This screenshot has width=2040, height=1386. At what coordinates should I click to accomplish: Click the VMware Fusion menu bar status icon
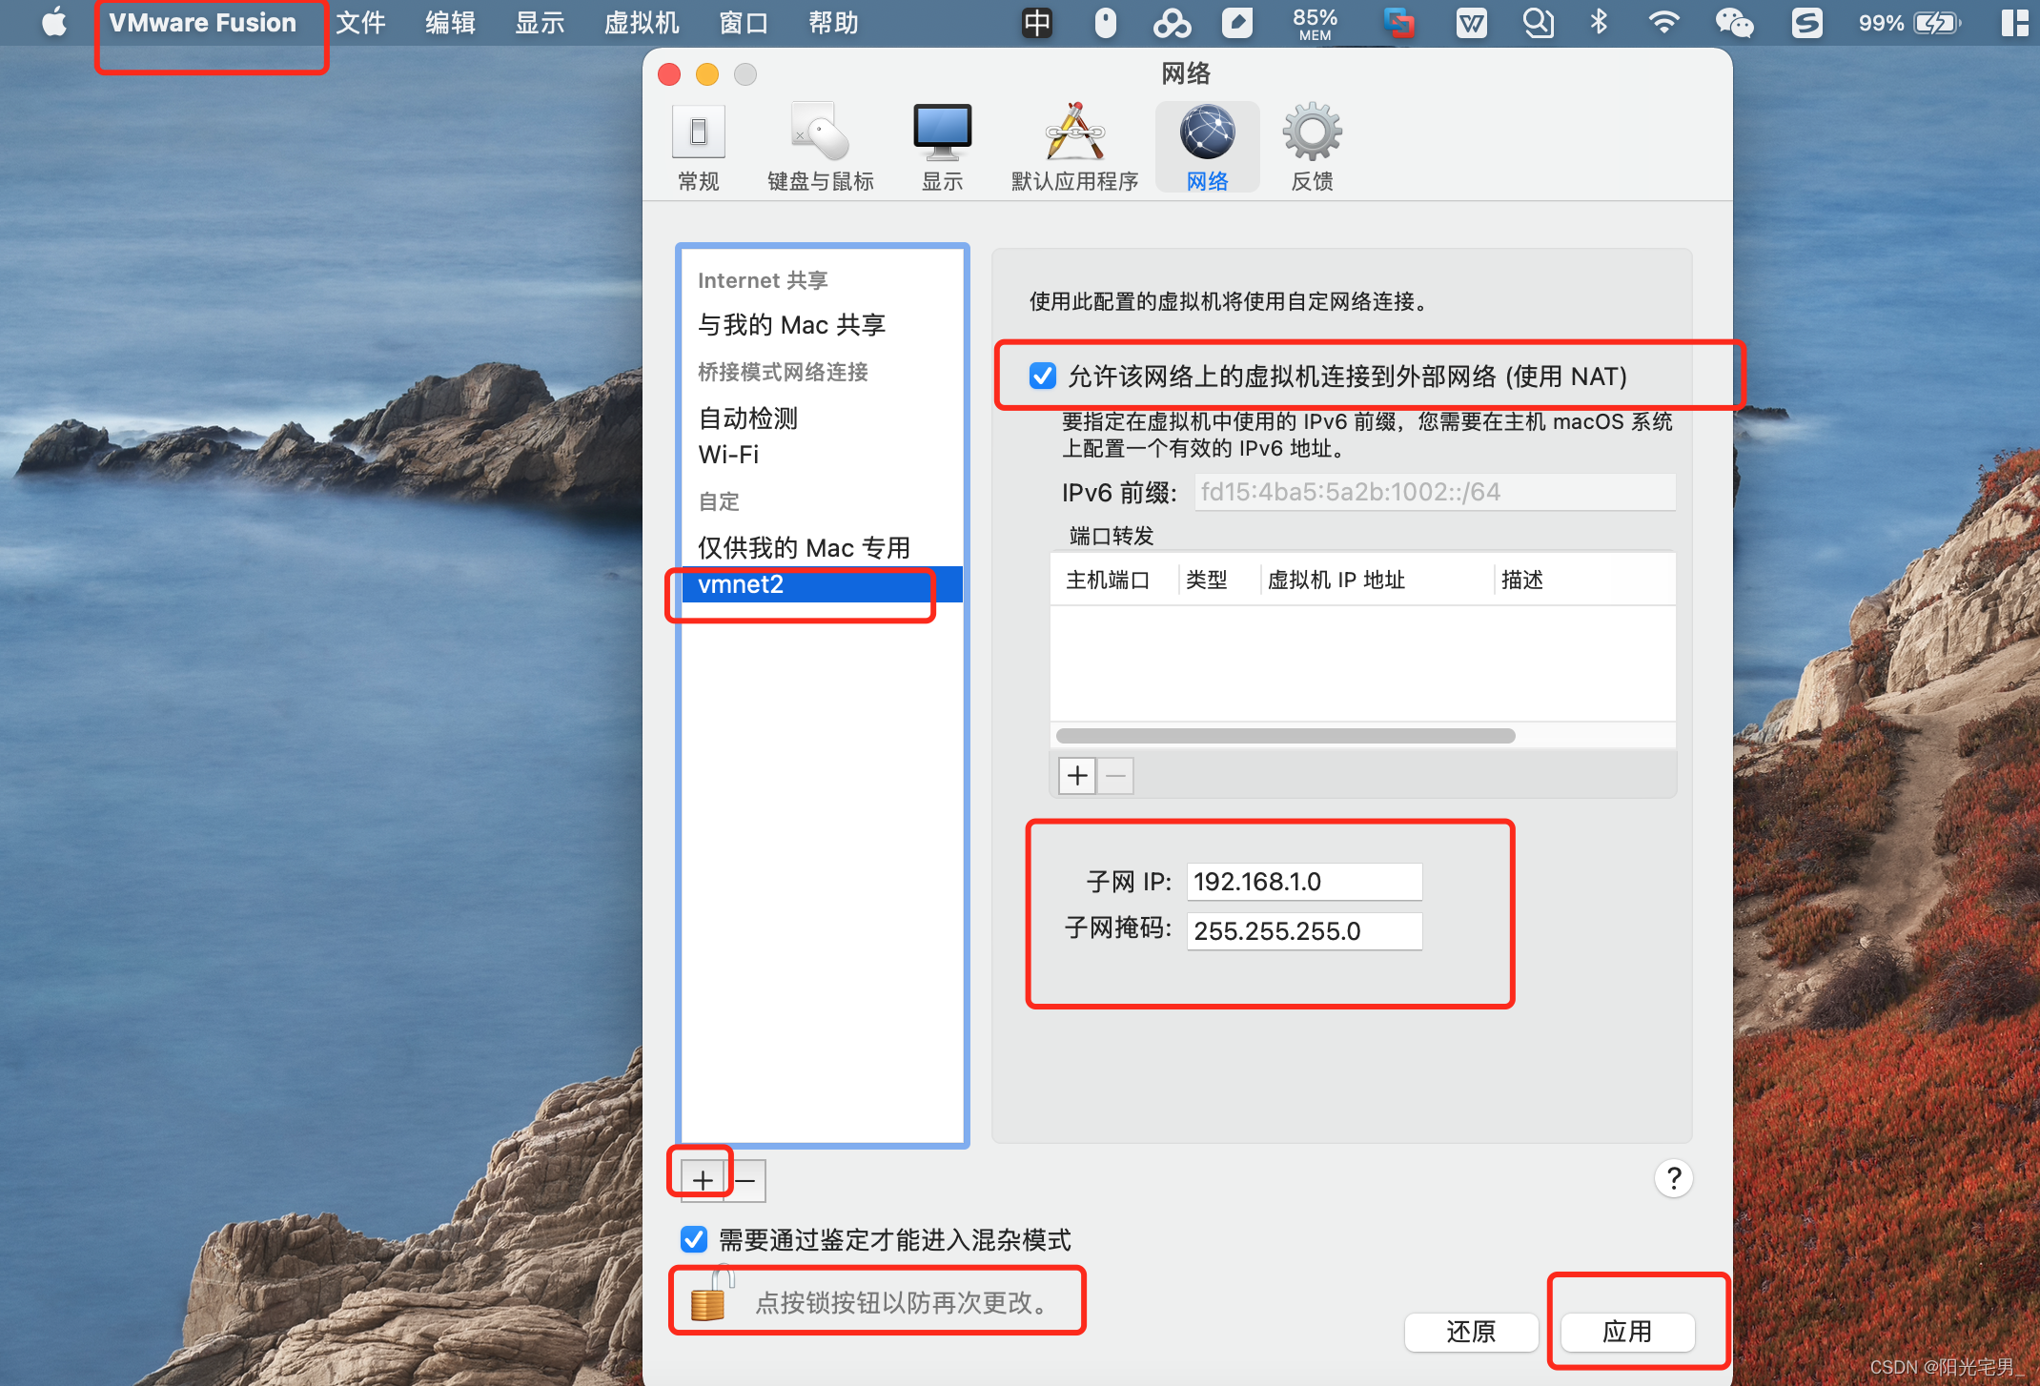(x=1398, y=23)
